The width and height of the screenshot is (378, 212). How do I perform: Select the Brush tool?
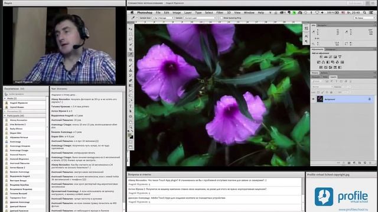[131, 65]
